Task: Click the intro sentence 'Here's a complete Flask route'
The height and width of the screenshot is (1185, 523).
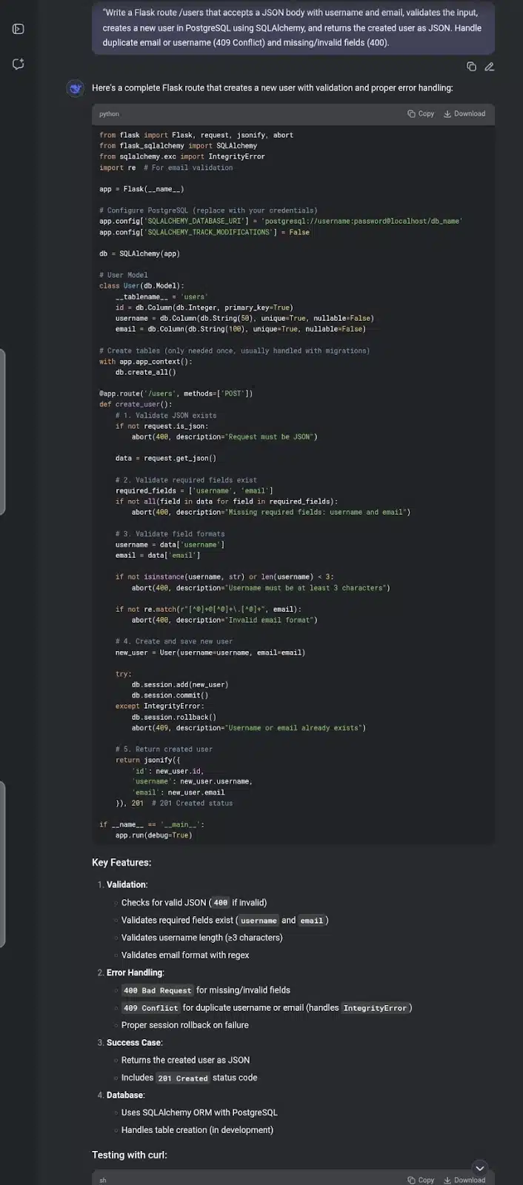Action: coord(272,88)
